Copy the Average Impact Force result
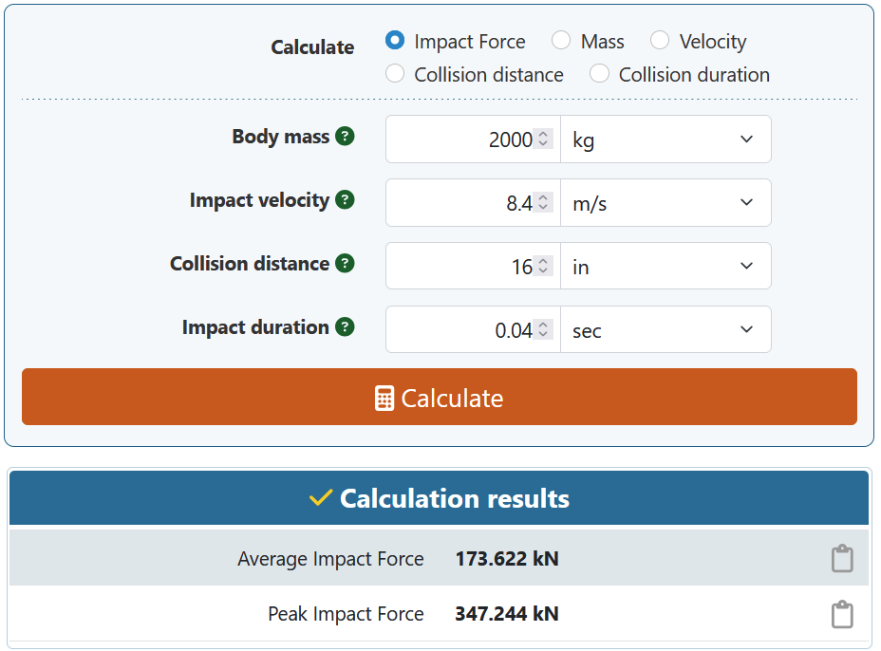 click(841, 559)
